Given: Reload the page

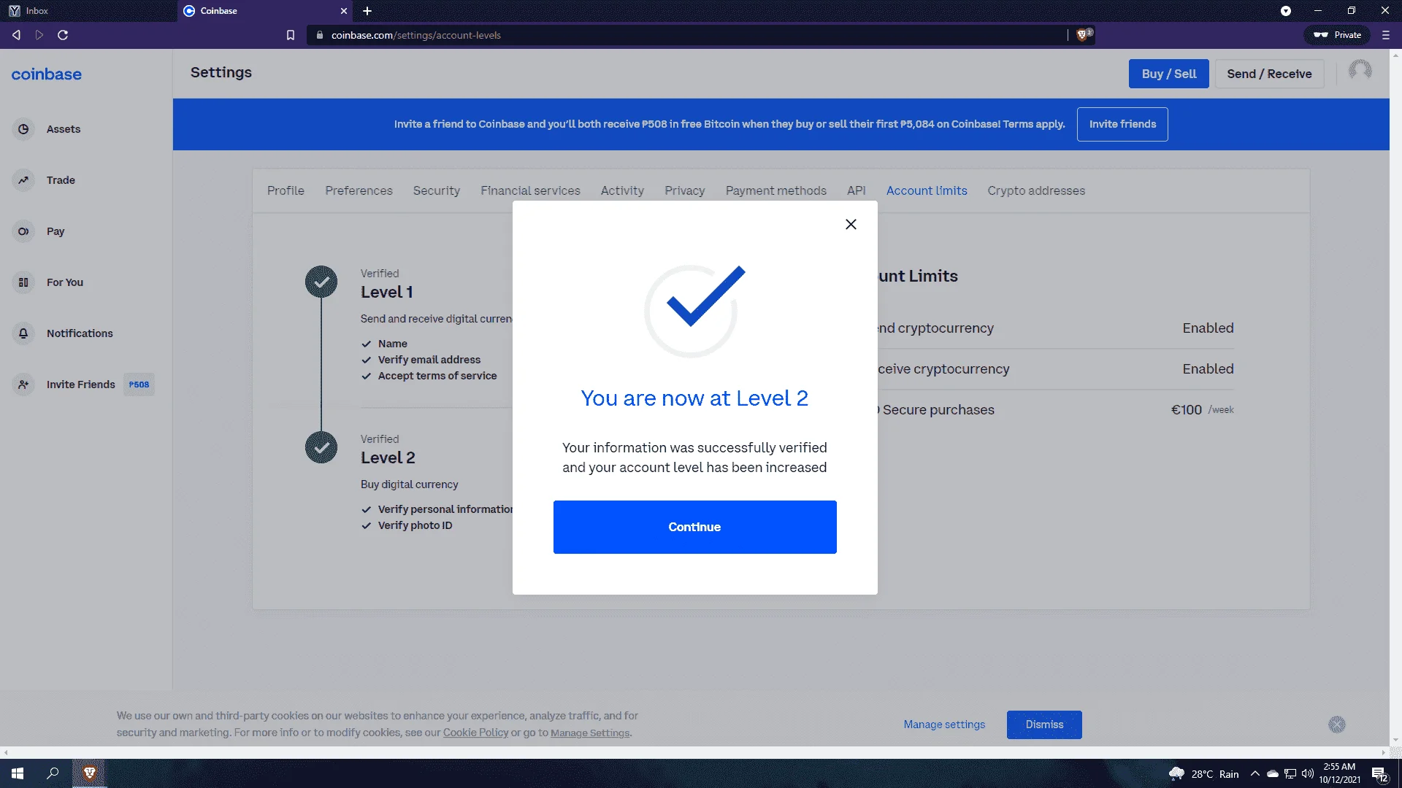Looking at the screenshot, I should pyautogui.click(x=63, y=35).
